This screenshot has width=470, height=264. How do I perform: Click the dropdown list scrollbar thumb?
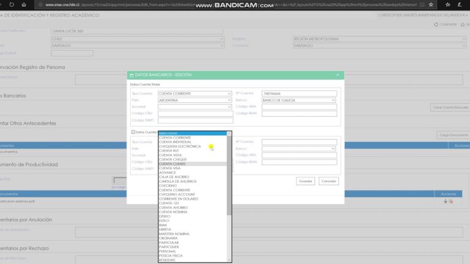(x=229, y=175)
